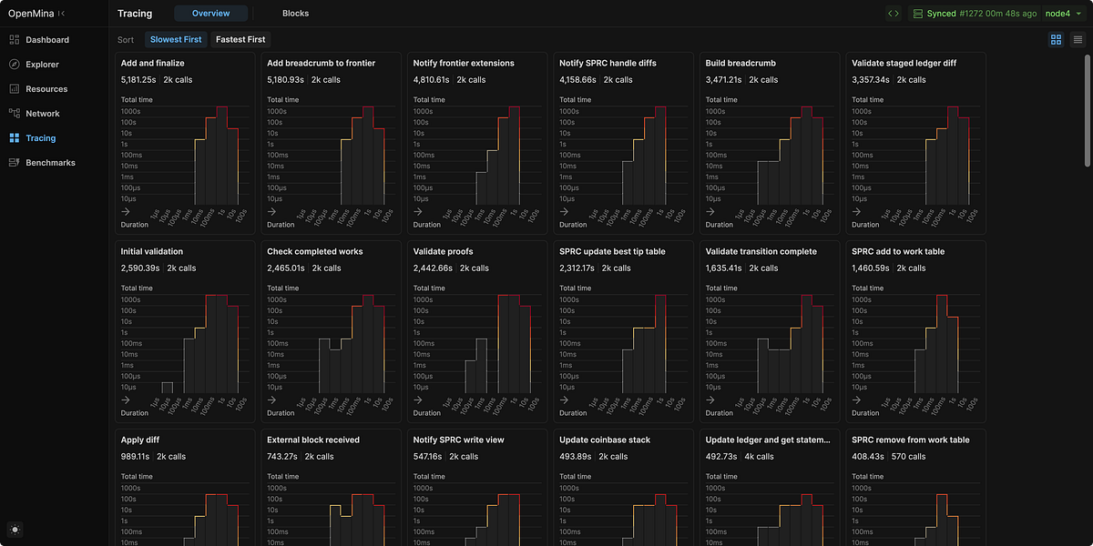The image size is (1093, 546).
Task: Open the node4 selector dropdown
Action: coord(1063,14)
